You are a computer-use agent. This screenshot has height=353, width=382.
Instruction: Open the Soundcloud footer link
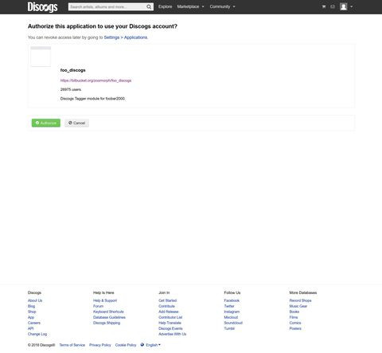tap(233, 323)
